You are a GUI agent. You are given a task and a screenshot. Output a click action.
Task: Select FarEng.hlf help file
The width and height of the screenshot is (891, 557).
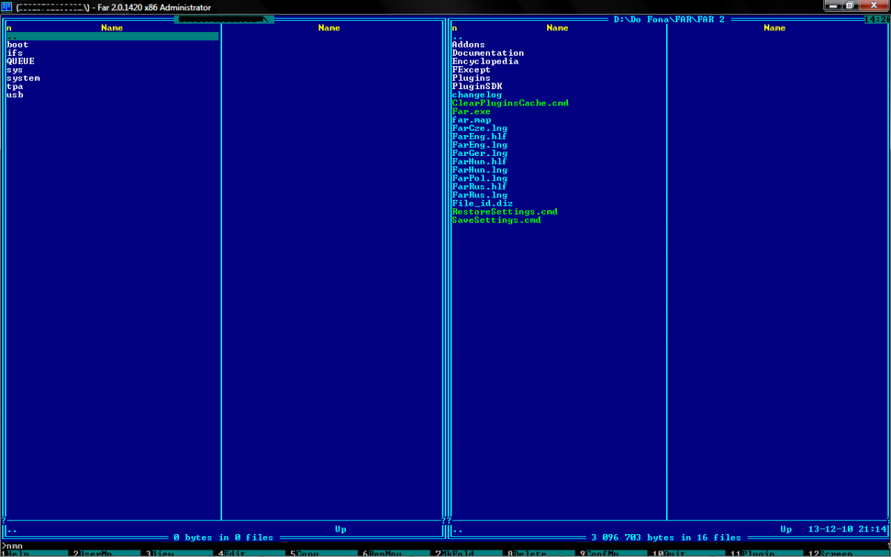pos(480,137)
